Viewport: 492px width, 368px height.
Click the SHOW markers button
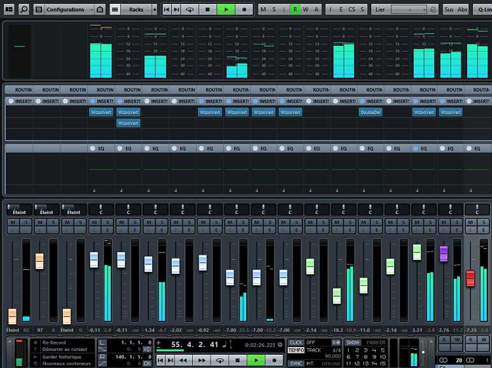(x=353, y=343)
